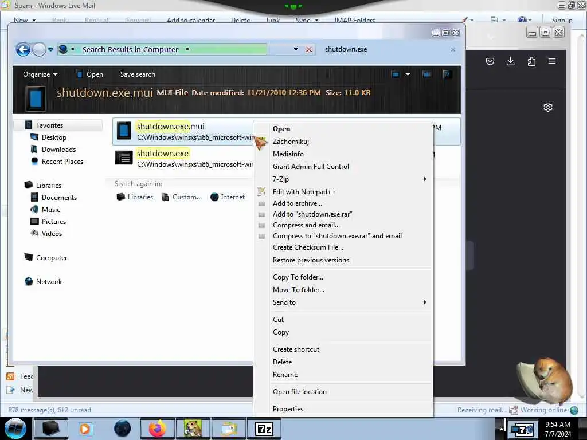The image size is (587, 440).
Task: Go back using the Explorer back arrow
Action: click(x=23, y=49)
